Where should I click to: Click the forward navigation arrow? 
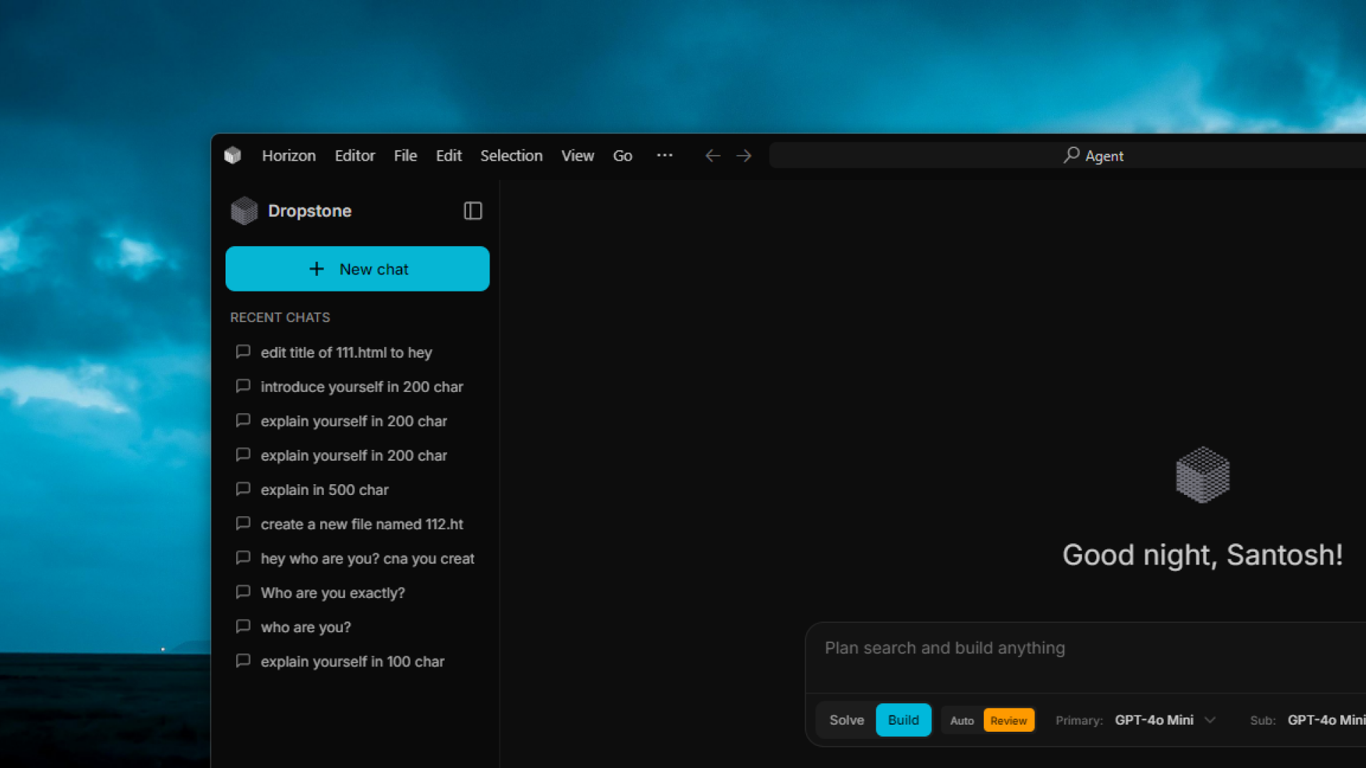coord(743,156)
